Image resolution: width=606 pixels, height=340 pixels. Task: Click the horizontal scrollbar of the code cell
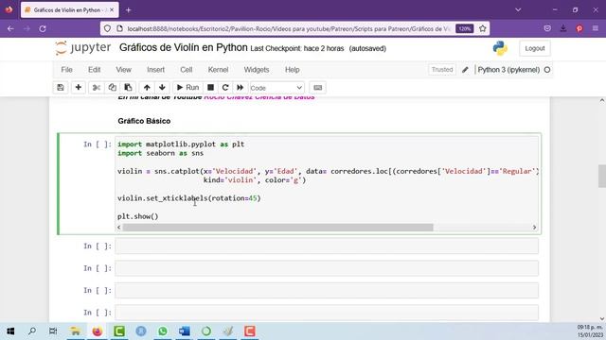tap(277, 228)
